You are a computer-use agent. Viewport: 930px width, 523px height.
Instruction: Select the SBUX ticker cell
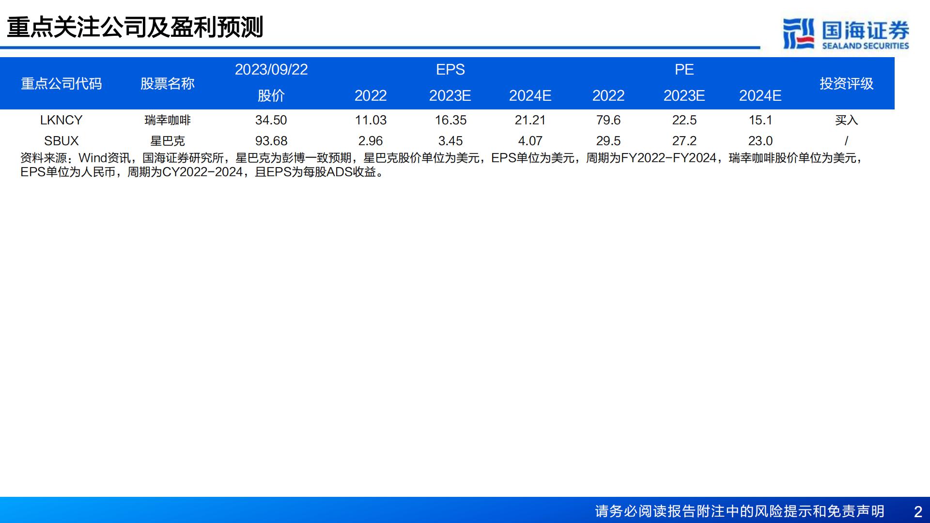[x=62, y=141]
